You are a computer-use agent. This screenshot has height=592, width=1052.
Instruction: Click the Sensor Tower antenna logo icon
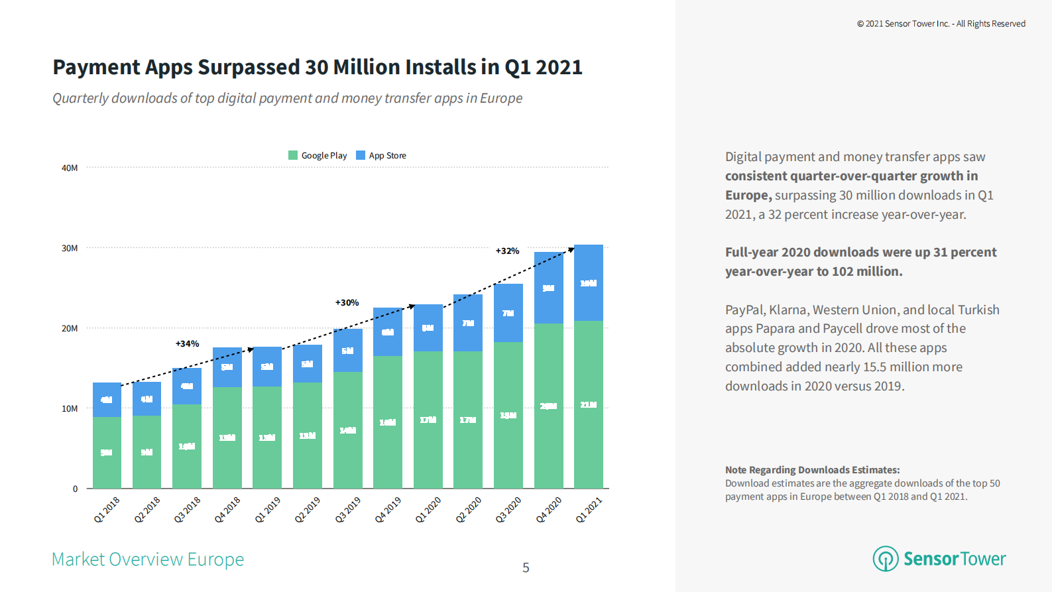click(886, 559)
